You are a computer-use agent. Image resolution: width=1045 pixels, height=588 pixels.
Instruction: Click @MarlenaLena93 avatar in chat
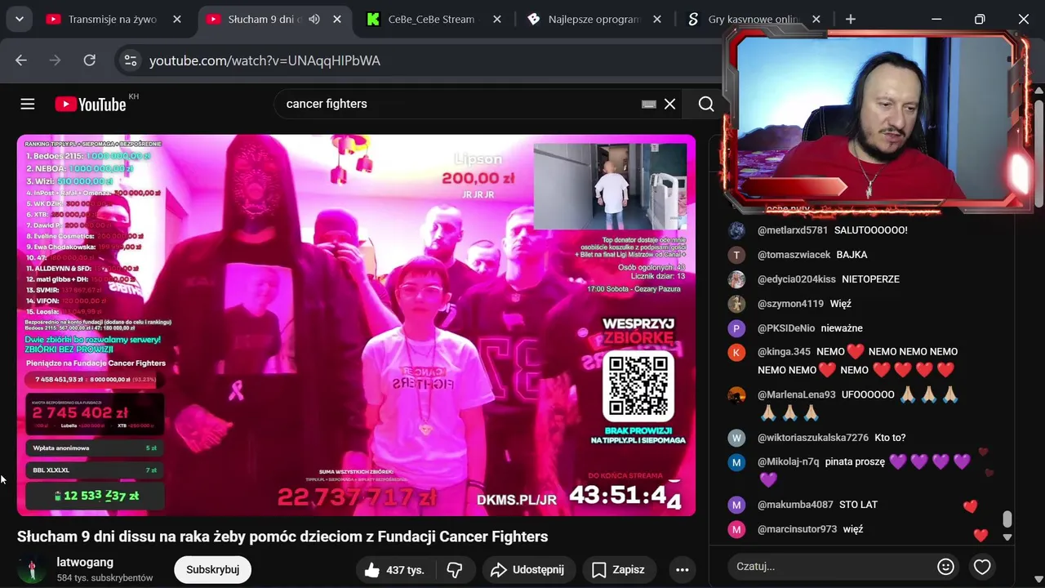736,395
